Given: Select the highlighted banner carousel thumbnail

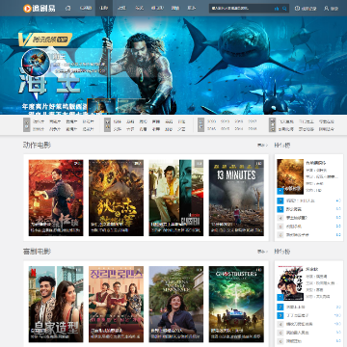Looking at the screenshot, I should pyautogui.click(x=101, y=106).
